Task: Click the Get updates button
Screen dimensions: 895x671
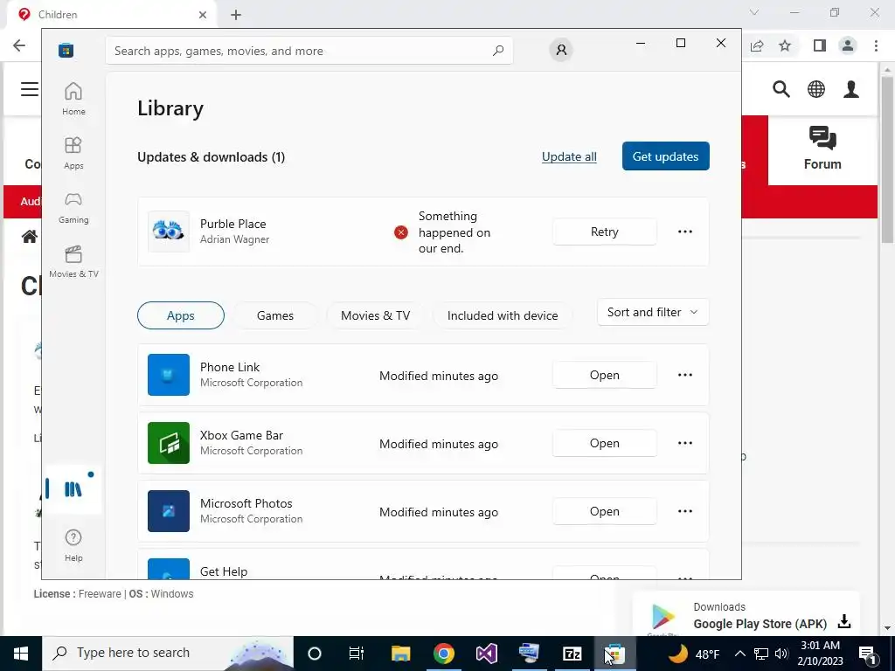Action: click(x=665, y=156)
